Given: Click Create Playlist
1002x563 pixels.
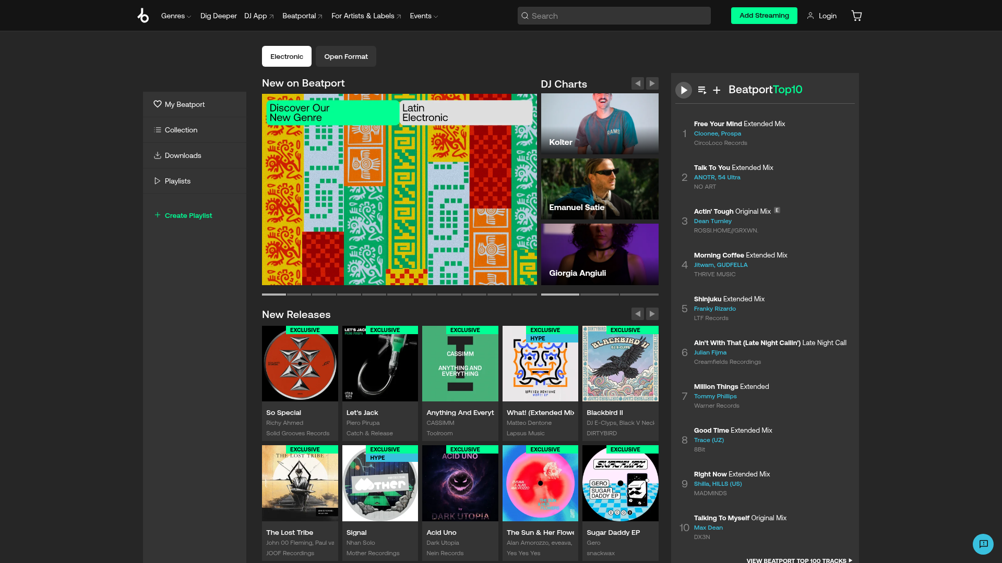Looking at the screenshot, I should click(x=188, y=215).
